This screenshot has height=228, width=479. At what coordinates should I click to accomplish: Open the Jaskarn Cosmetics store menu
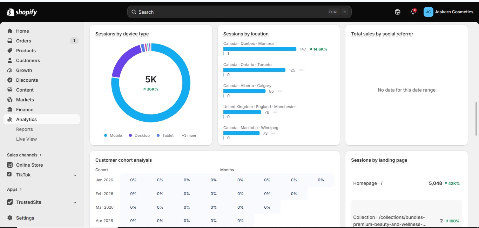(448, 12)
